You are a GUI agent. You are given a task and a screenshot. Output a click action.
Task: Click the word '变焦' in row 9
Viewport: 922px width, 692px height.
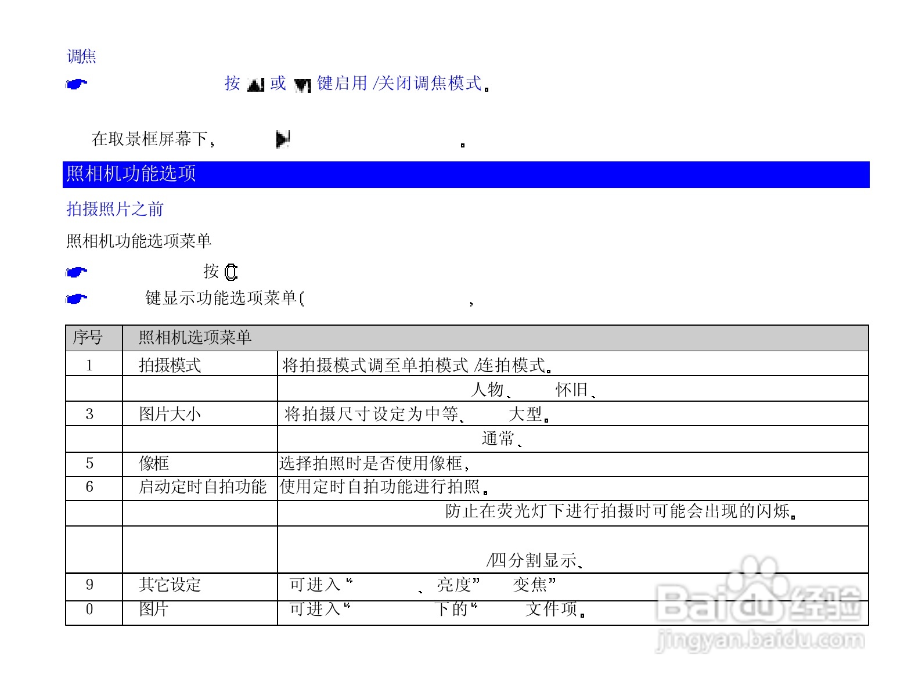point(530,585)
